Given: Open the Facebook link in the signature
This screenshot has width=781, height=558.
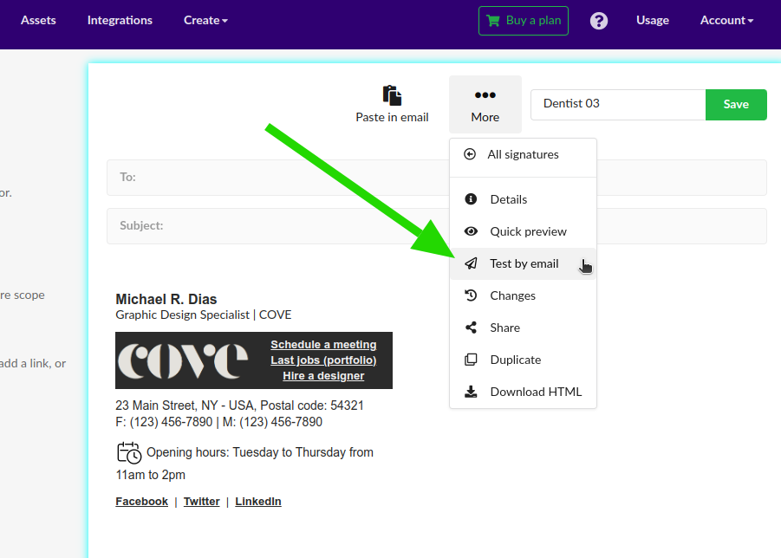Looking at the screenshot, I should 141,501.
